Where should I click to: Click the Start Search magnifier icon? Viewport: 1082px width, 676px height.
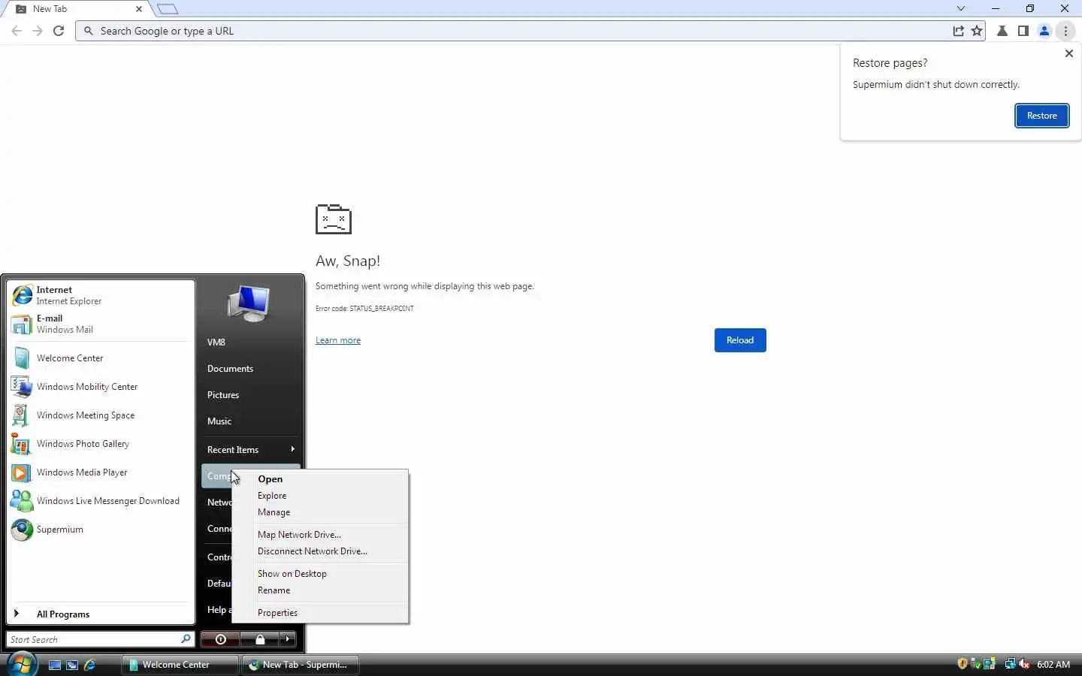coord(186,639)
